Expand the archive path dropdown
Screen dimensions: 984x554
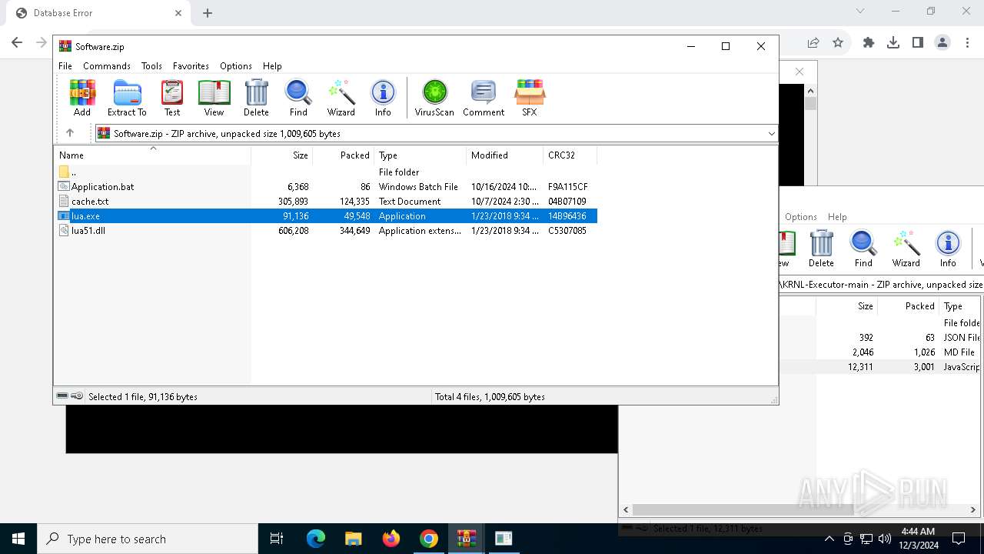772,134
